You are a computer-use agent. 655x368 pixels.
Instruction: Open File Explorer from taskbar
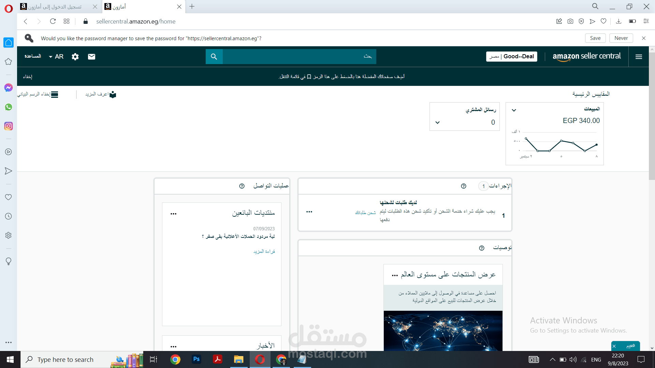pos(238,359)
